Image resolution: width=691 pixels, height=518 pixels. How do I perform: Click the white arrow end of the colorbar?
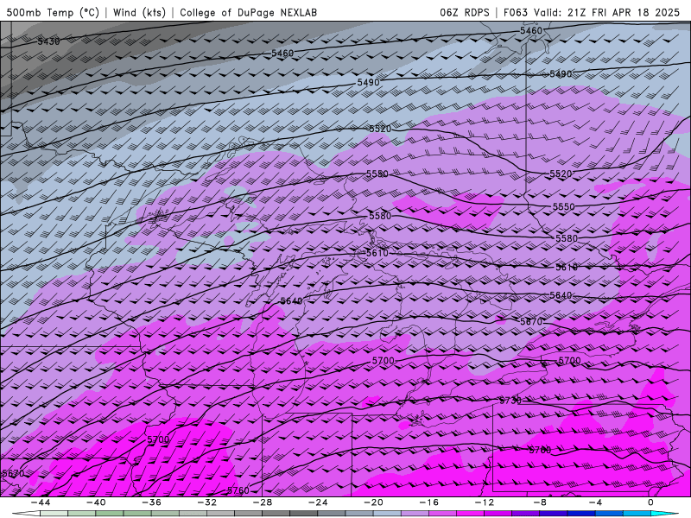[26, 514]
